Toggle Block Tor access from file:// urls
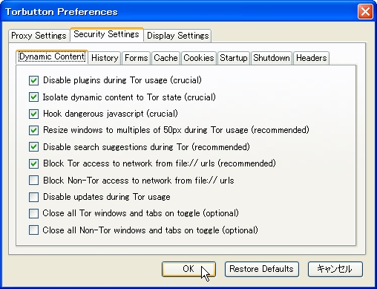Screen dimensions: 377x289 coord(33,163)
